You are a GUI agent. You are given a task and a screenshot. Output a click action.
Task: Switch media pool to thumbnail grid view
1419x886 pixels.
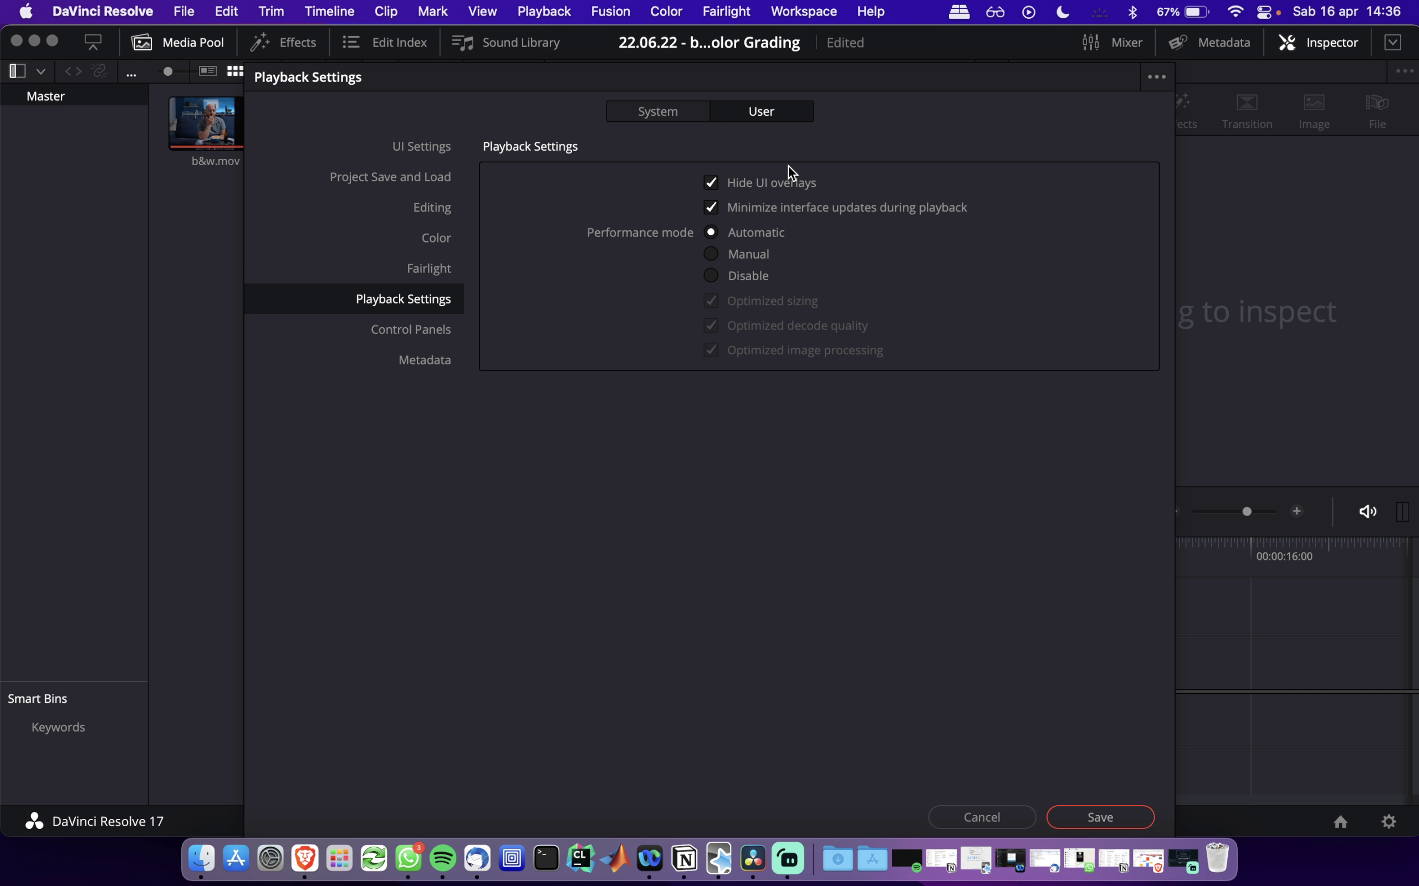point(235,71)
